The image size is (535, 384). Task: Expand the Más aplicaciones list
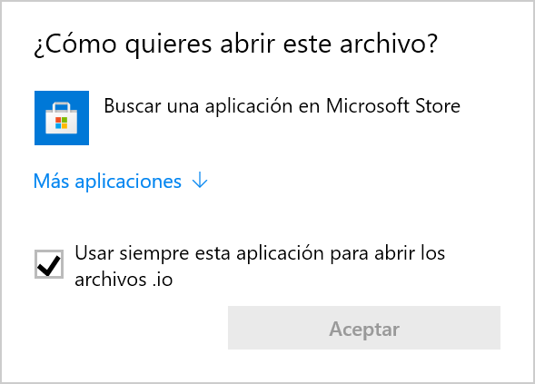121,181
